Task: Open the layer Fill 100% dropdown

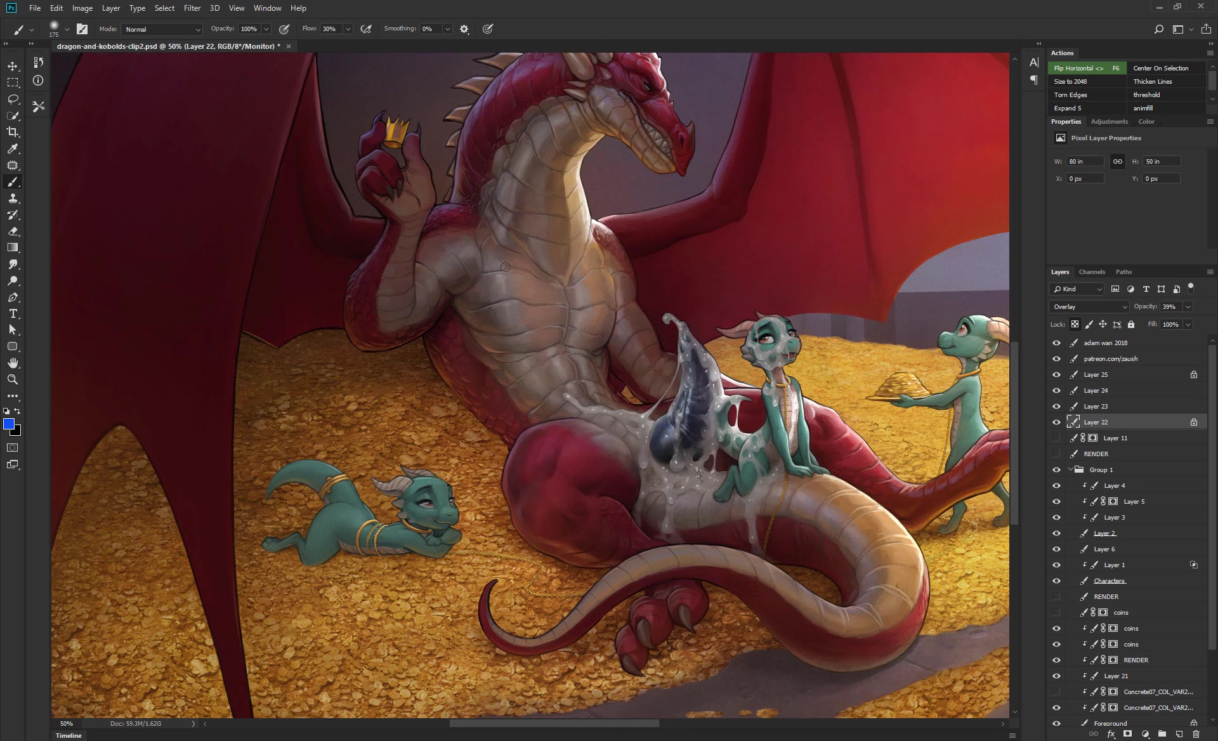Action: click(1188, 324)
